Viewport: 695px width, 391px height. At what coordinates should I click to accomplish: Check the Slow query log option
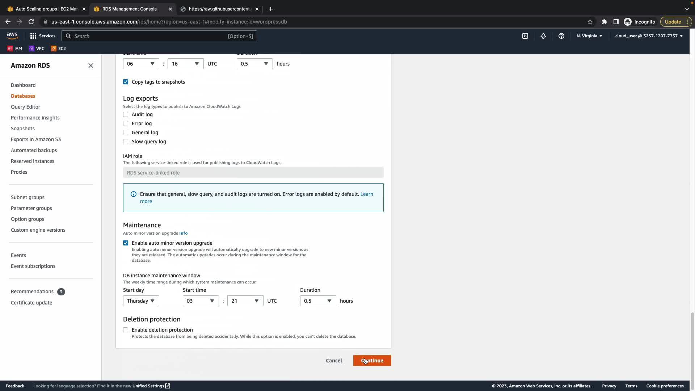(x=126, y=142)
